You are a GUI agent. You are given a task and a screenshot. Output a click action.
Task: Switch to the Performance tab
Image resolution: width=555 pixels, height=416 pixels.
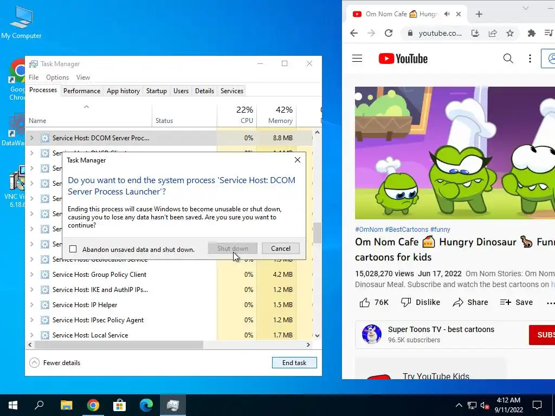click(x=82, y=91)
